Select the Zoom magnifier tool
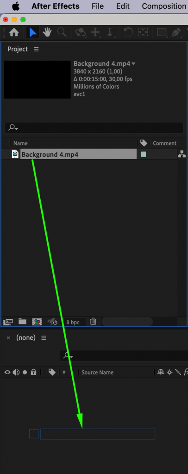 pyautogui.click(x=62, y=32)
